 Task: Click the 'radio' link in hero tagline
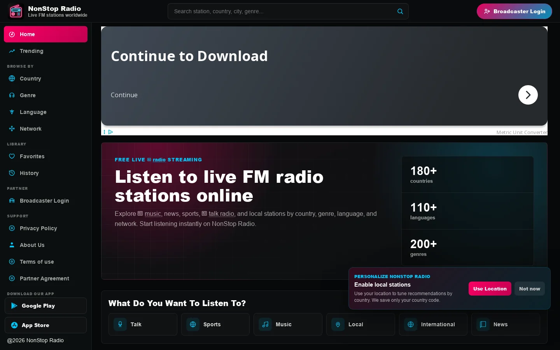[x=159, y=160]
